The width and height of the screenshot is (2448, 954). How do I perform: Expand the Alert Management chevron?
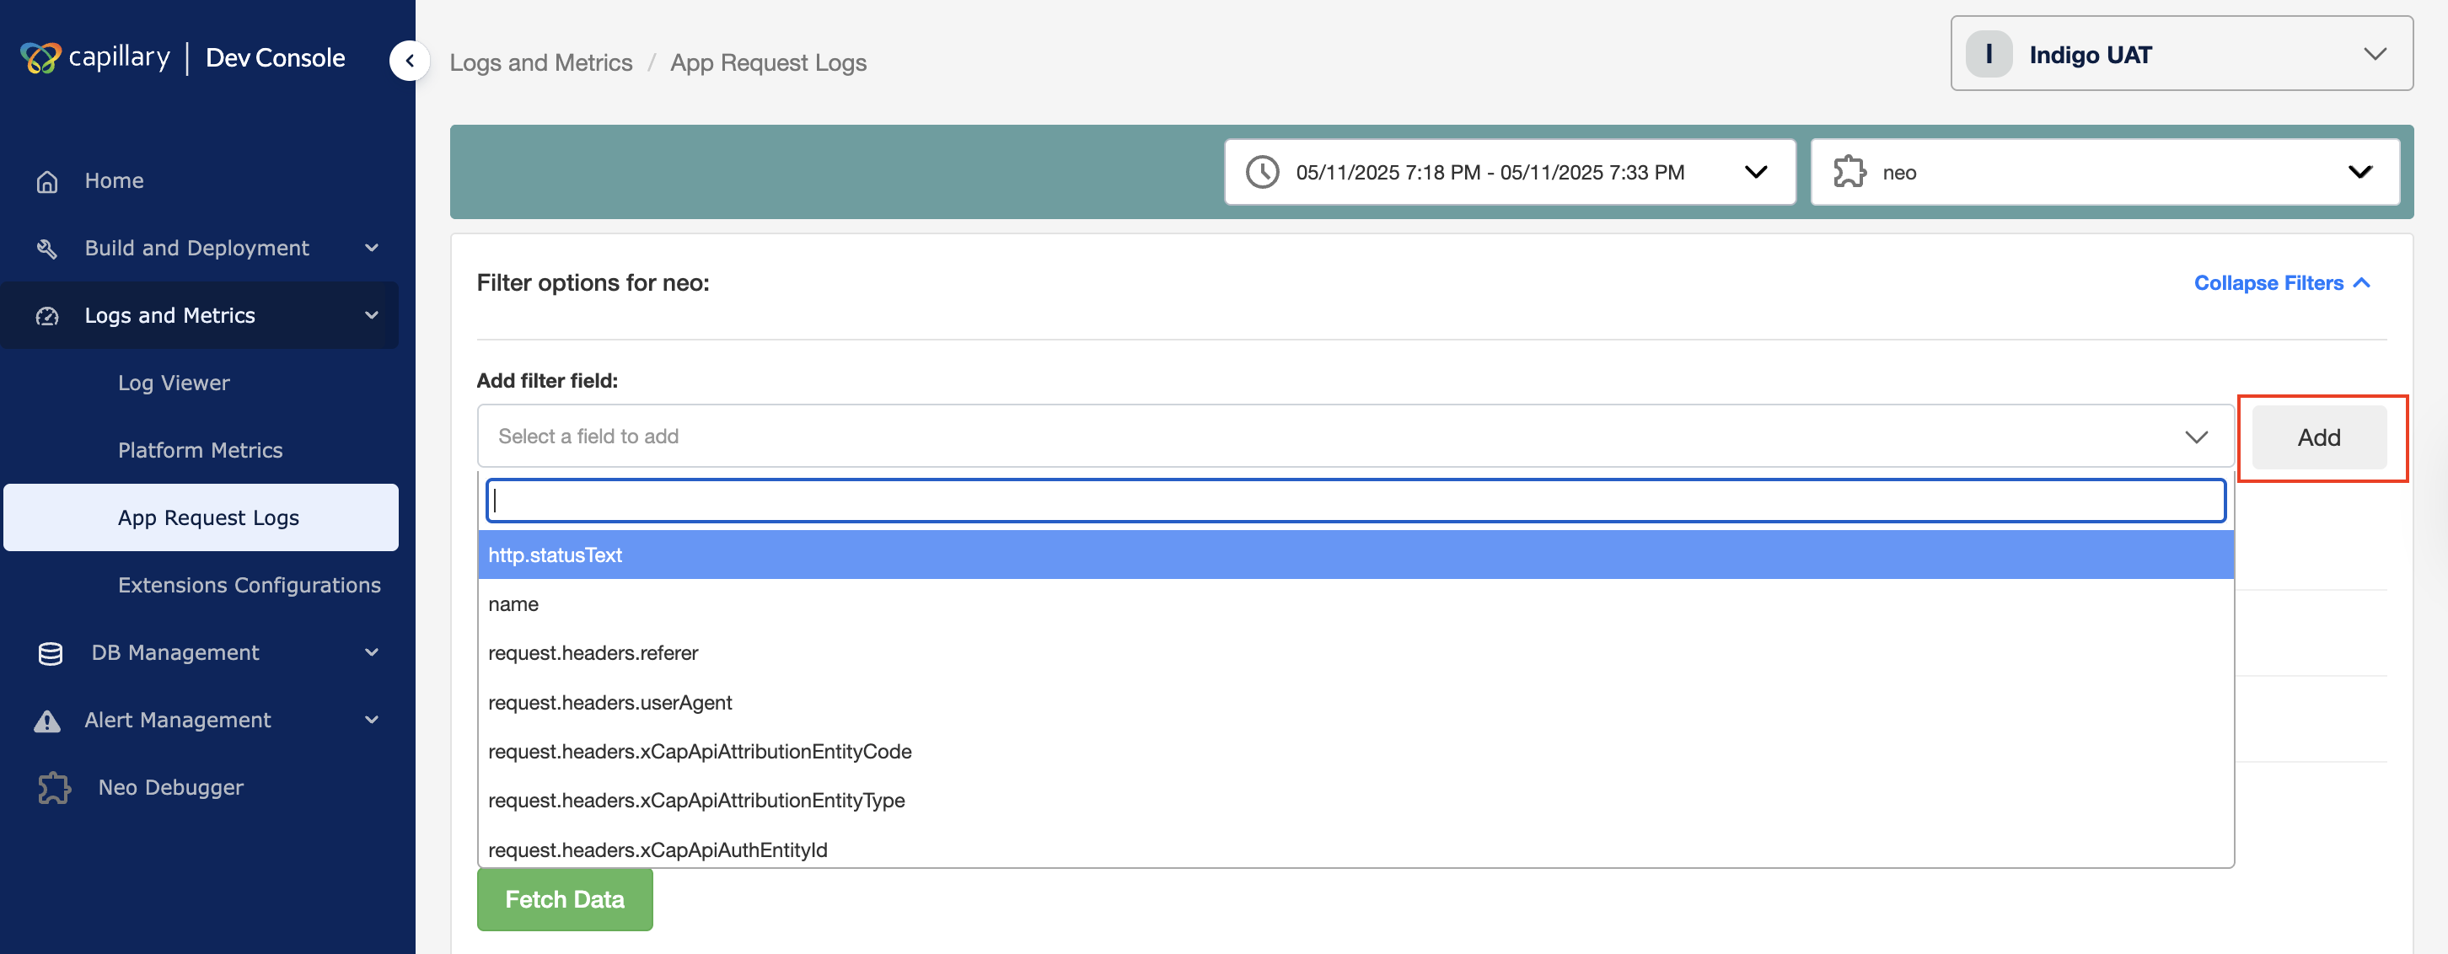click(x=372, y=721)
